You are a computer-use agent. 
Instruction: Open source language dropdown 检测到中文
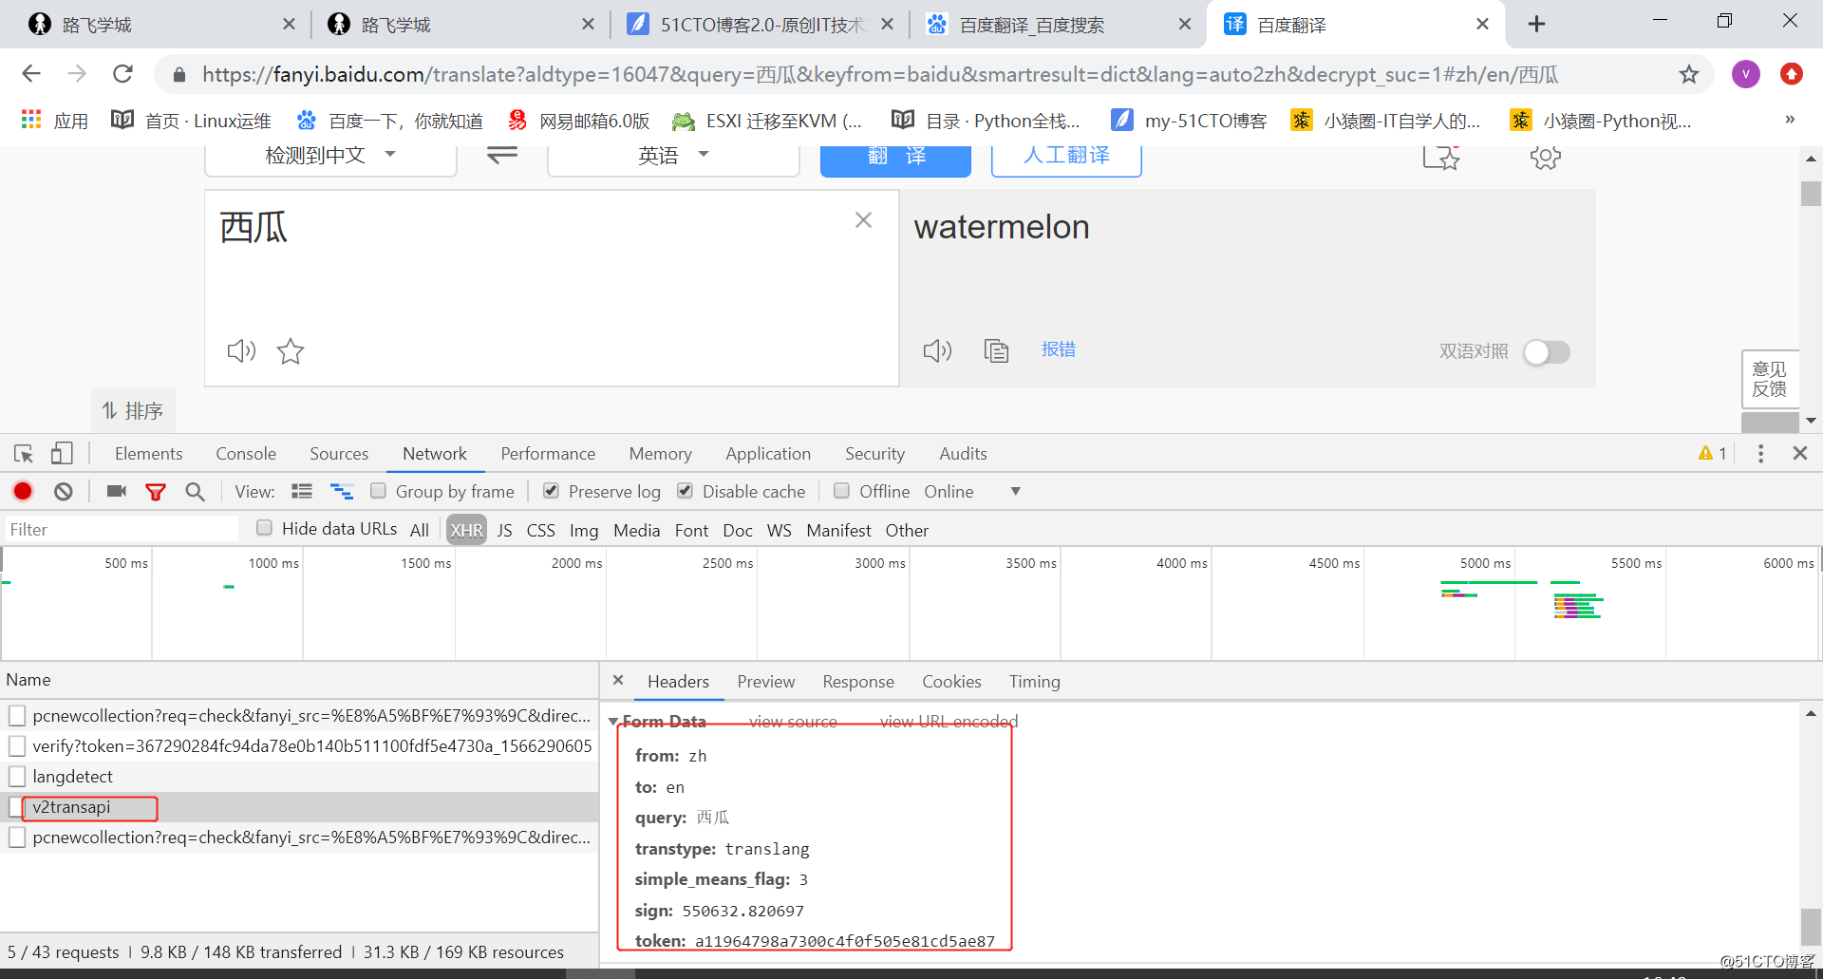coord(330,156)
